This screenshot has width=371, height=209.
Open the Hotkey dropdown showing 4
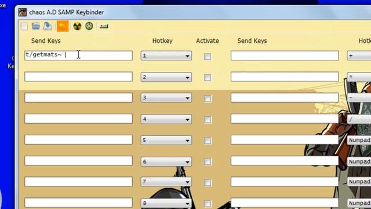pos(166,119)
